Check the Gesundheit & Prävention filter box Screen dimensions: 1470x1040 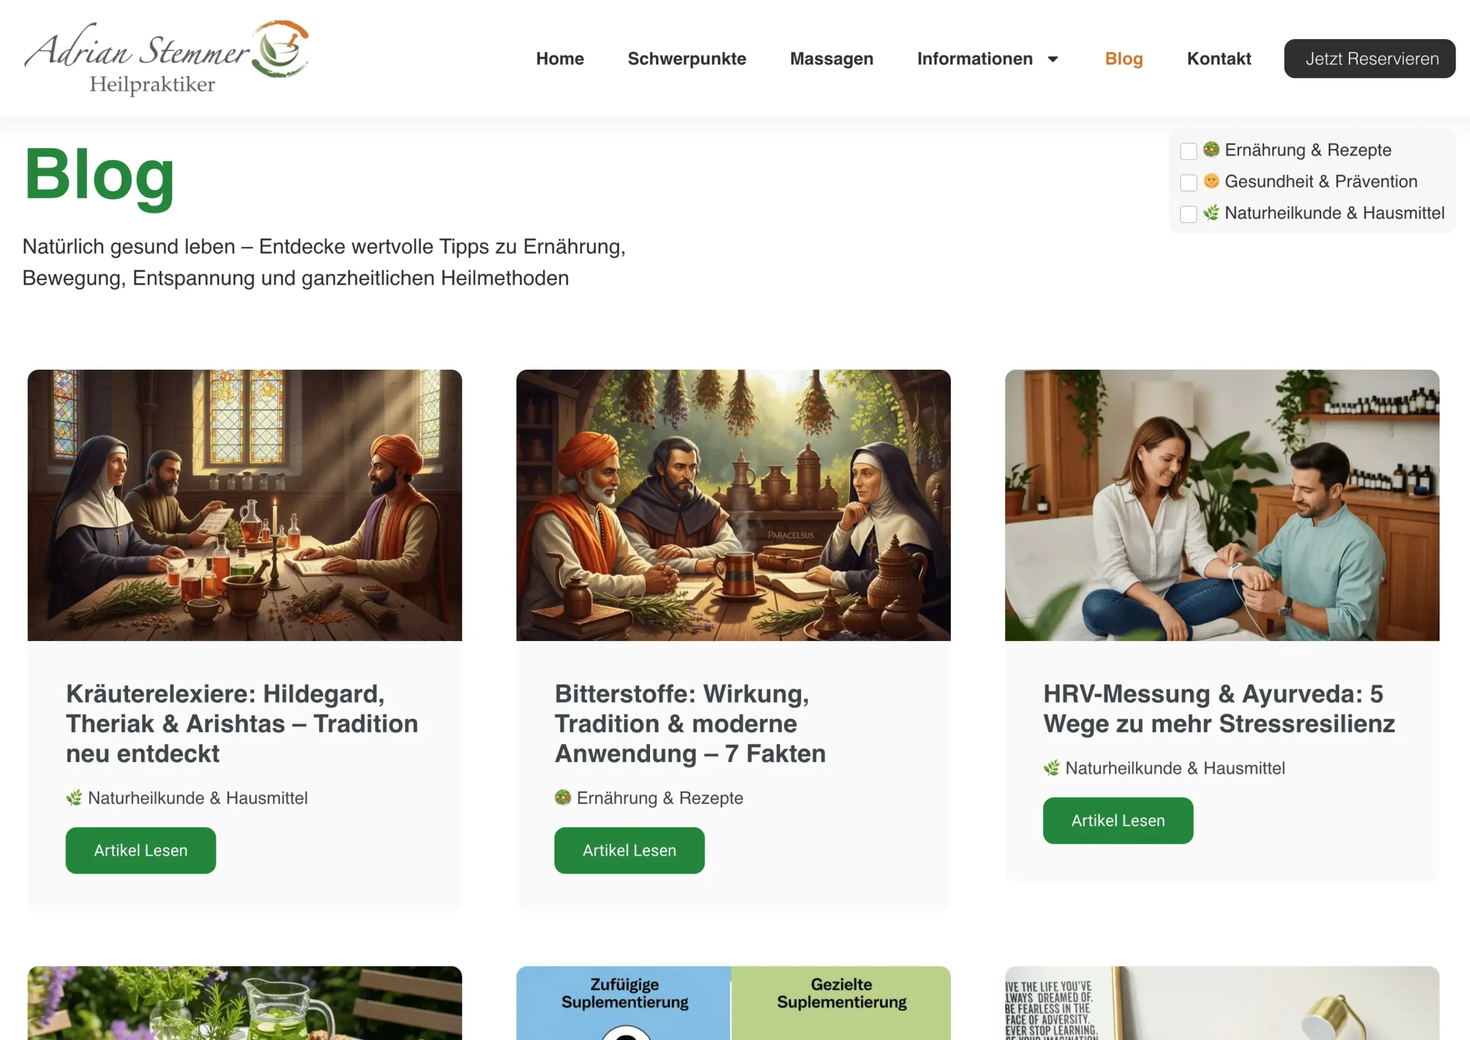click(1188, 182)
